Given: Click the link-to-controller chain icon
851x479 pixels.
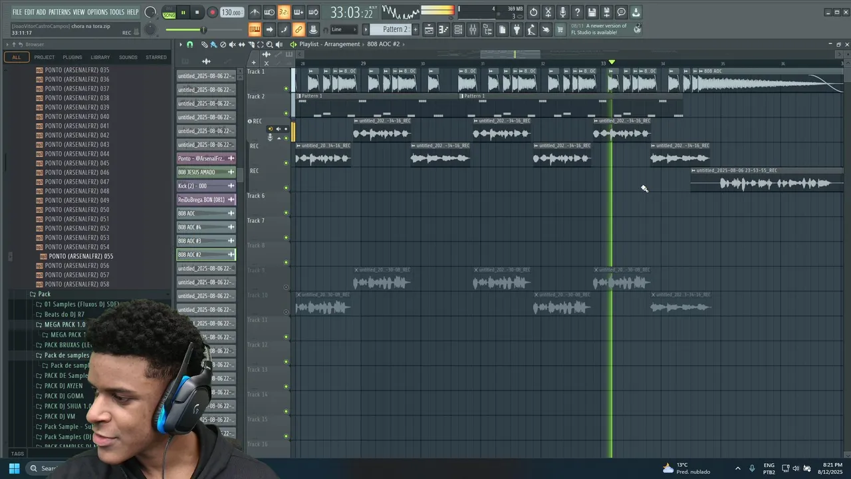Looking at the screenshot, I should pos(299,29).
